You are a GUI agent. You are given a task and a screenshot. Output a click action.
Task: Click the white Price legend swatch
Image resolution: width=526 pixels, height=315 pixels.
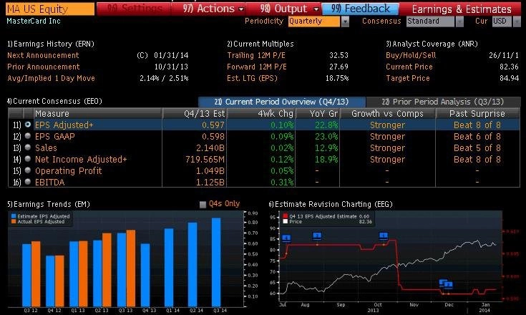coord(286,221)
